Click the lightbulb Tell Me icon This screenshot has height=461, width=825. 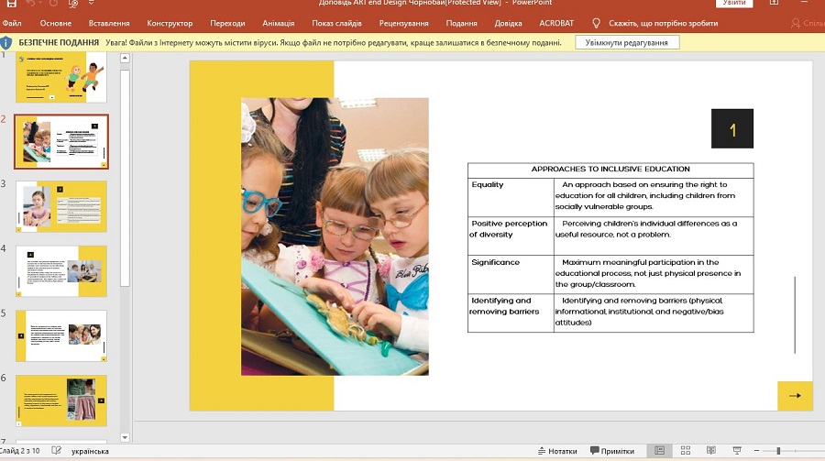[596, 23]
